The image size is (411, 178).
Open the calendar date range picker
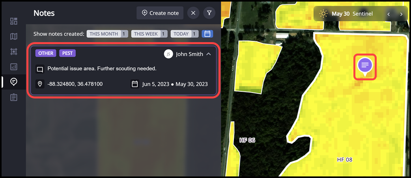click(207, 34)
